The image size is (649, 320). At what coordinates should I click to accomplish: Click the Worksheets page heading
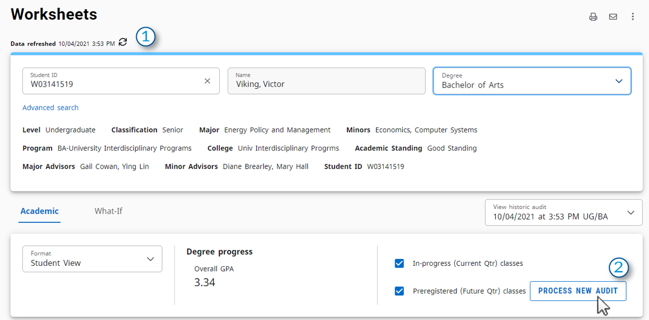[x=54, y=14]
